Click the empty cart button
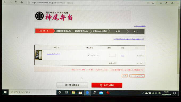 point(137,76)
